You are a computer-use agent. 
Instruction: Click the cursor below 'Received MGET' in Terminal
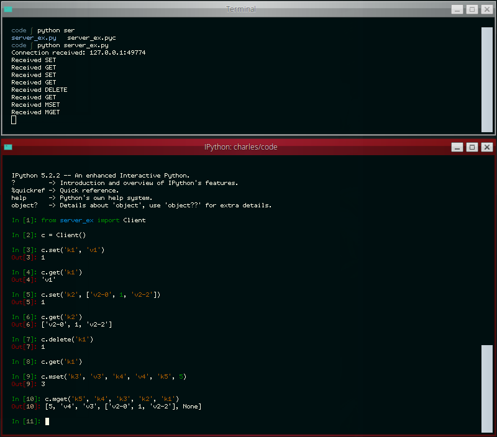click(x=14, y=120)
